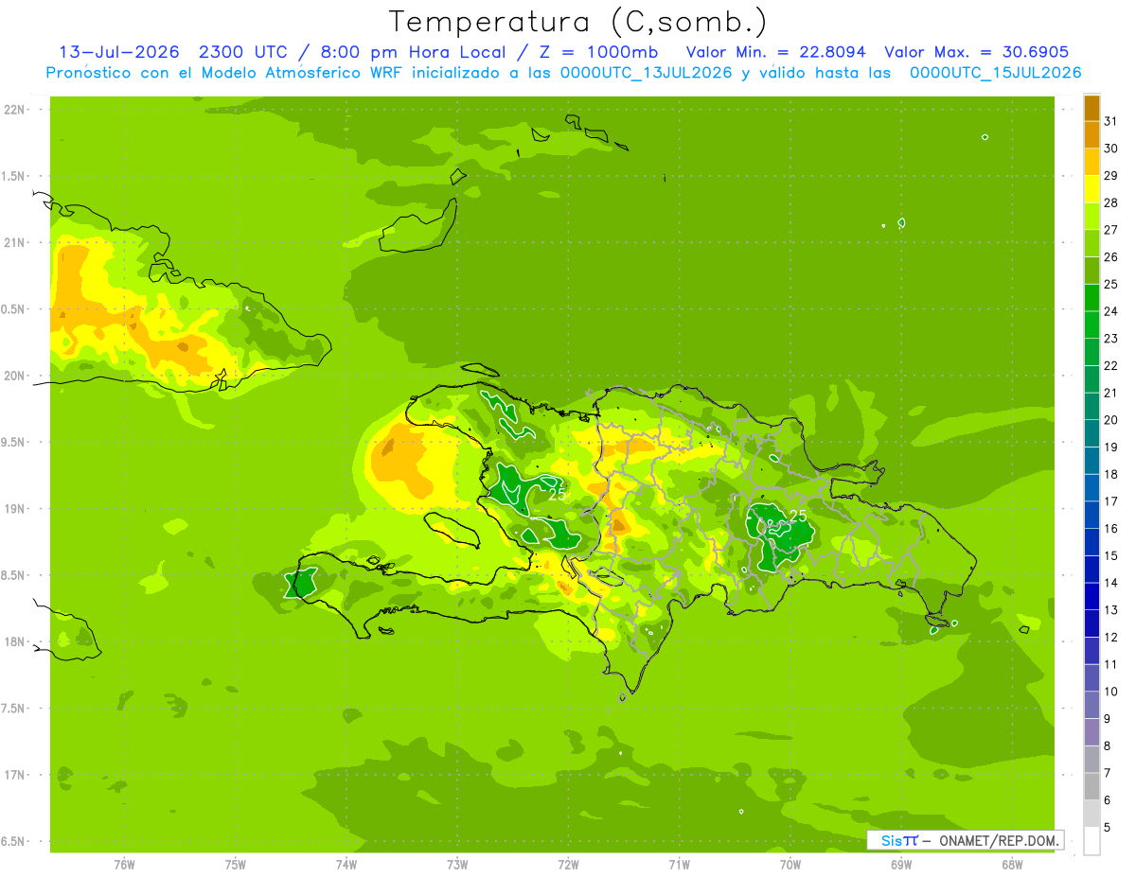Screen dimensions: 1136x877
Task: Click the '76W' longitude label
Action: [x=124, y=864]
